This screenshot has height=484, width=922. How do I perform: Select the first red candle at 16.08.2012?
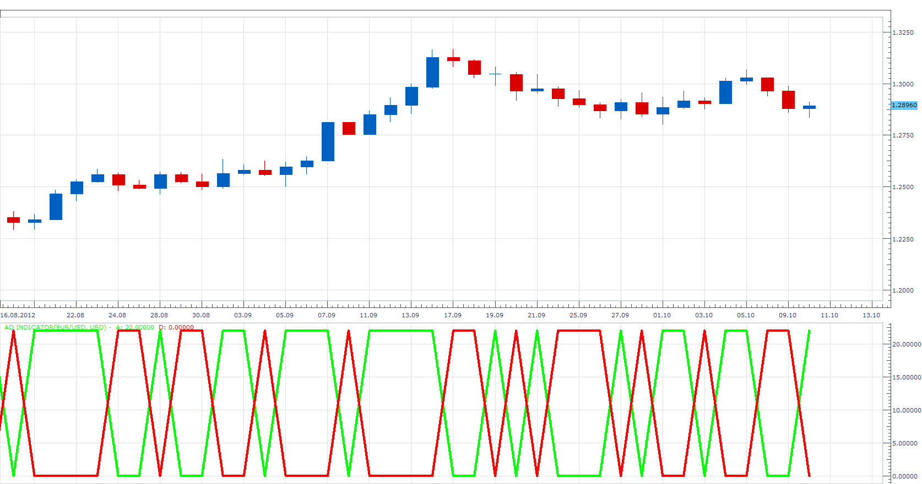pos(13,220)
